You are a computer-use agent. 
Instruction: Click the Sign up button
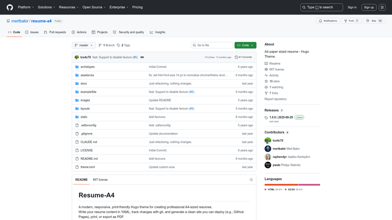coord(369,7)
